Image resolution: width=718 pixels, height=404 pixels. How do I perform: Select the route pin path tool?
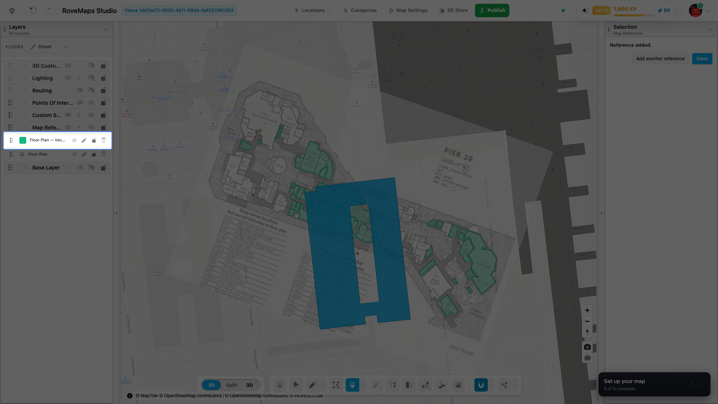pos(425,385)
